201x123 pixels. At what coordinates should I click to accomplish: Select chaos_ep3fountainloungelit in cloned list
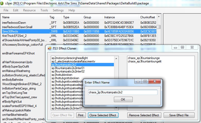(145, 61)
